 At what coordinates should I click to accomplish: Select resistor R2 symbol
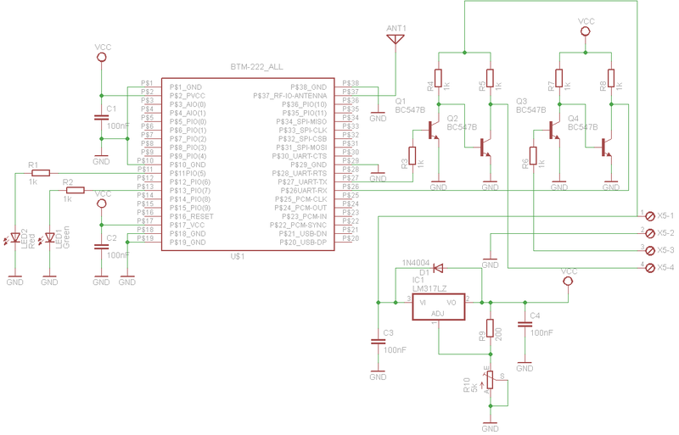[76, 190]
